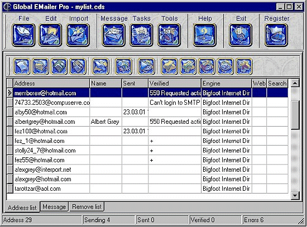Screen dimensions: 307x227
Task: Select the fez_1@hotmail.com address
Action: coord(51,141)
